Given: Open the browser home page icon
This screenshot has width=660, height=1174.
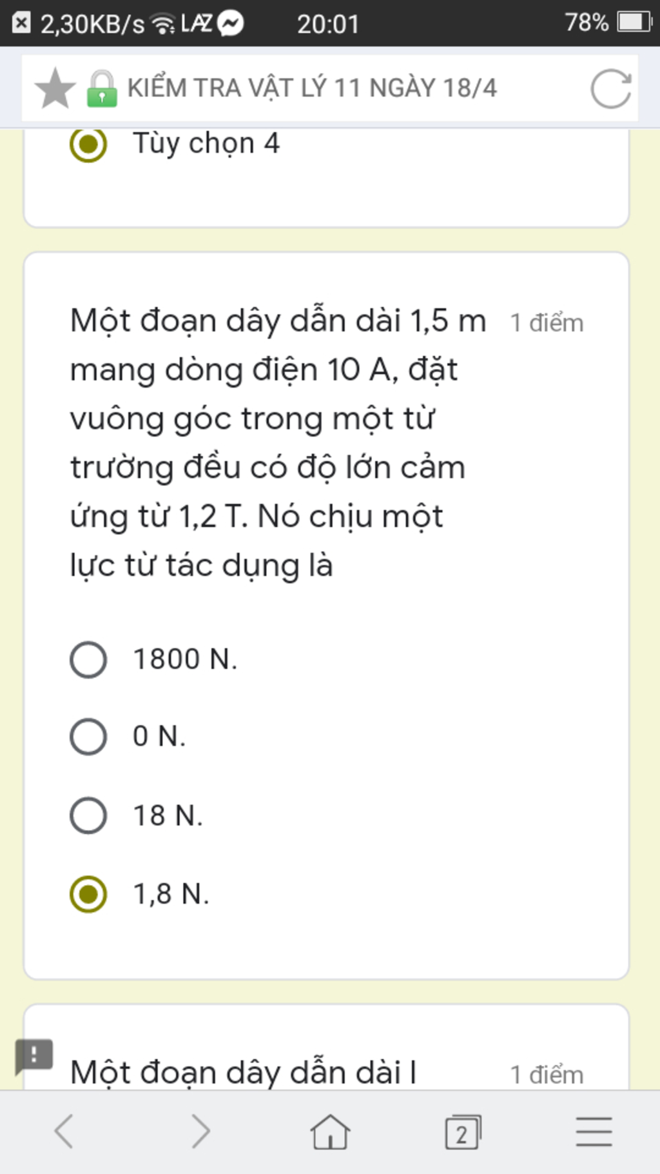Looking at the screenshot, I should tap(330, 1131).
